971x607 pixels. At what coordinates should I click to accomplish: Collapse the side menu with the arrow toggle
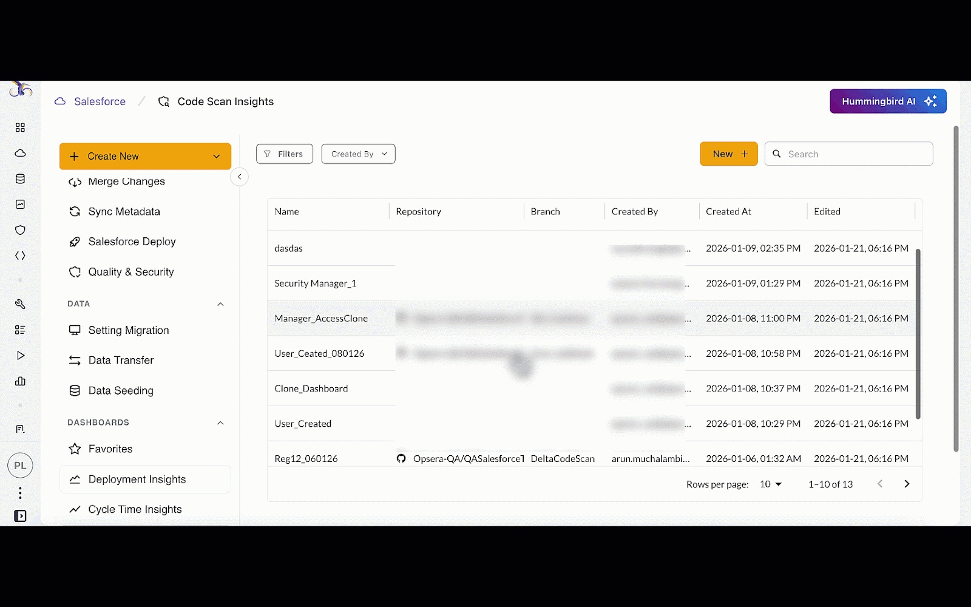[x=240, y=177]
